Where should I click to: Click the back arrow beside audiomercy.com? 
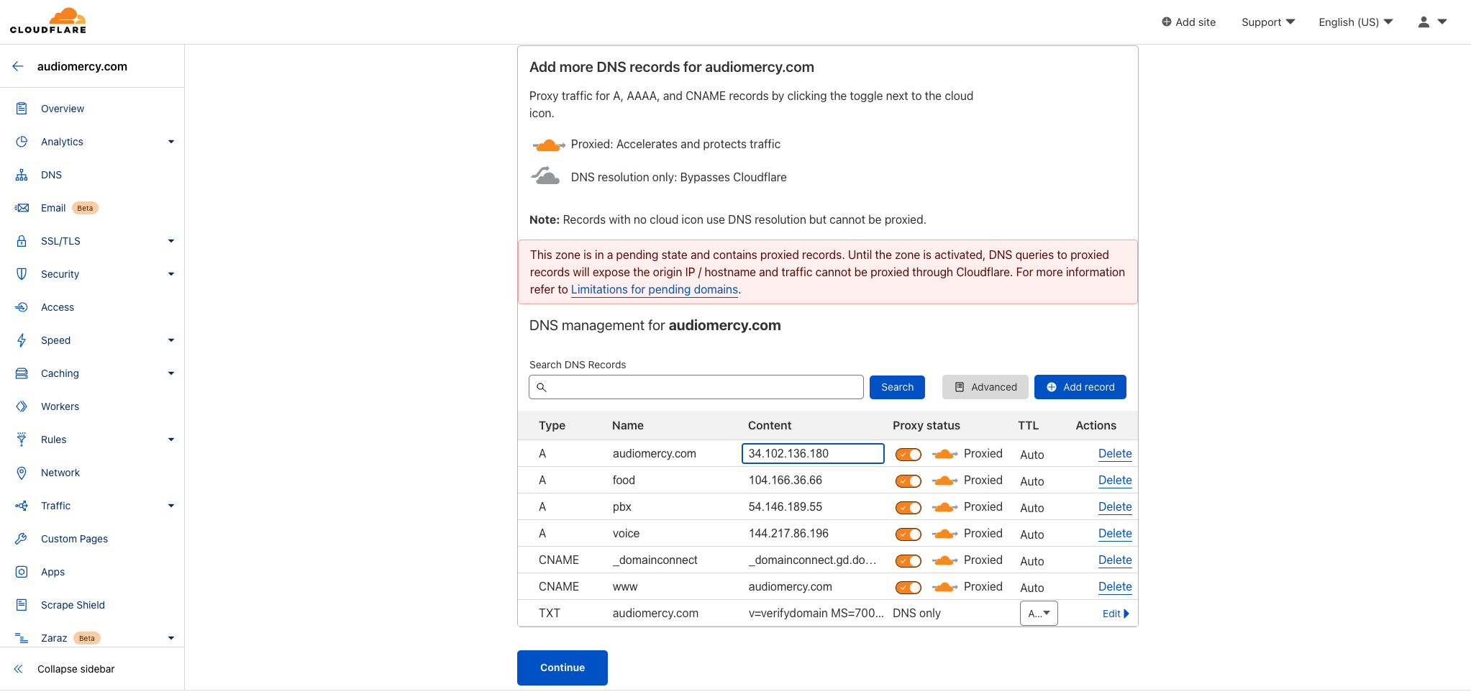pos(18,66)
